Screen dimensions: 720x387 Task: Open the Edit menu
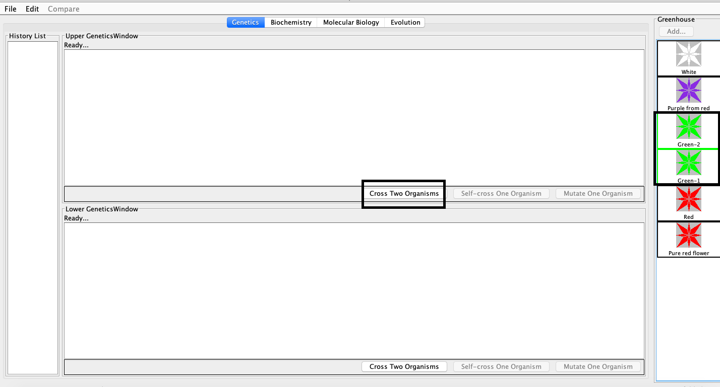(32, 9)
